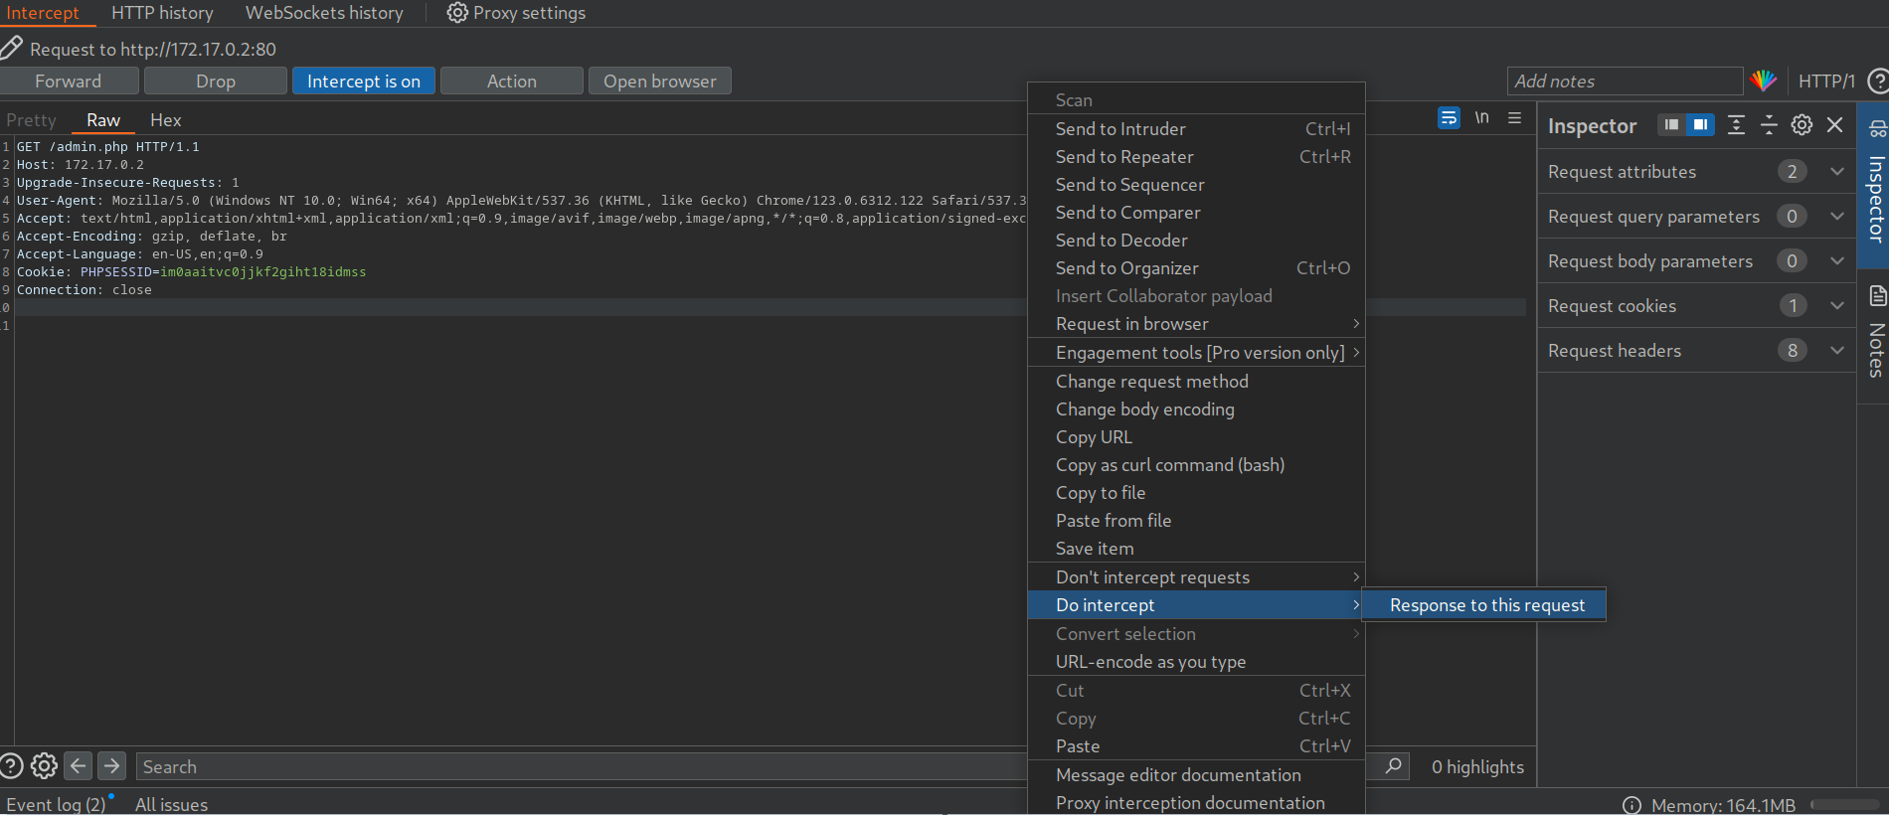This screenshot has width=1889, height=815.
Task: Click the Inspector expand all sections icon
Action: [1736, 125]
